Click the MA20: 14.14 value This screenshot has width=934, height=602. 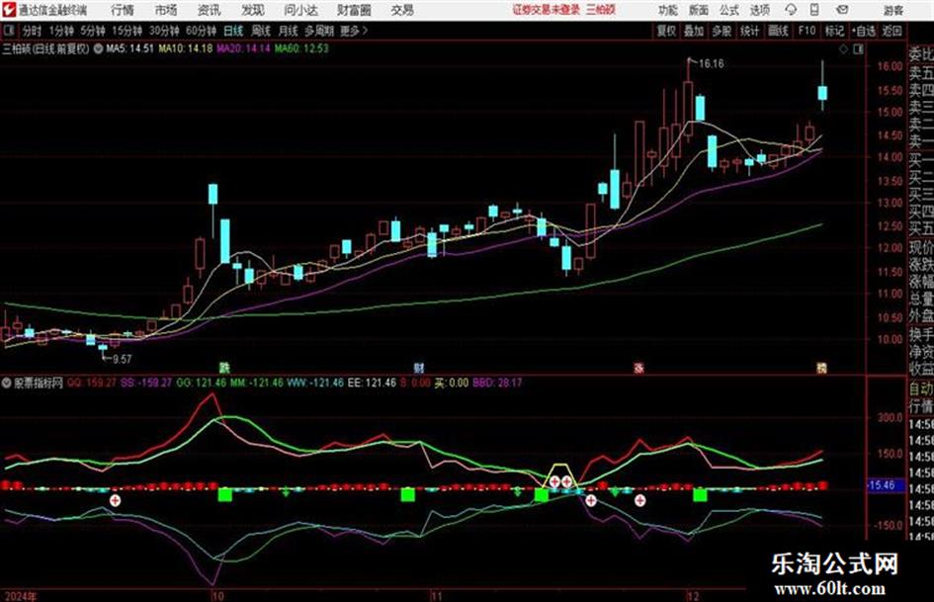243,48
